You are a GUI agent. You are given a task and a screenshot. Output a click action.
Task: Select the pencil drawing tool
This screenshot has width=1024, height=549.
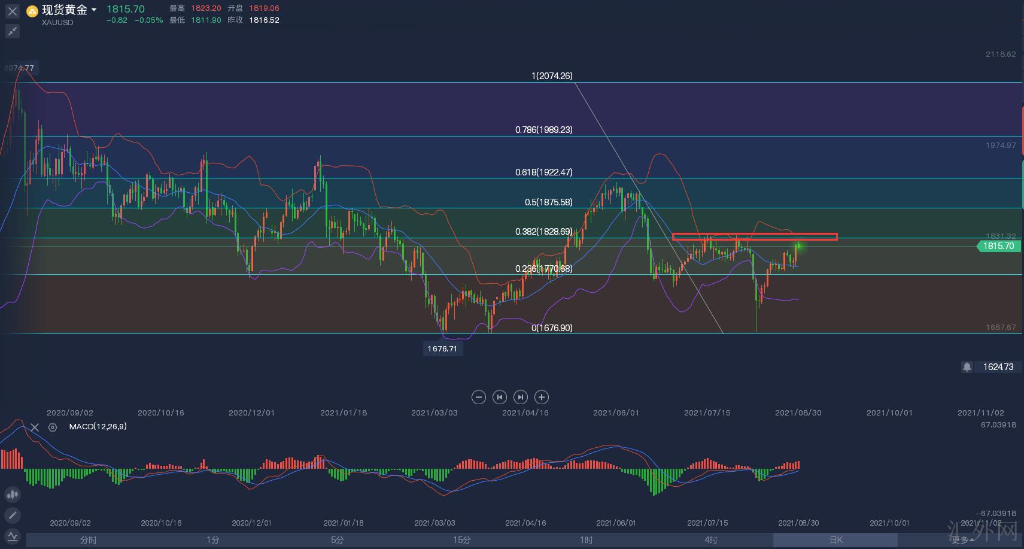point(12,515)
